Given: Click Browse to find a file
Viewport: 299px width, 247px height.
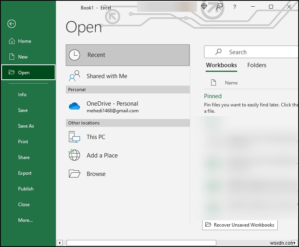Looking at the screenshot, I should [128, 174].
